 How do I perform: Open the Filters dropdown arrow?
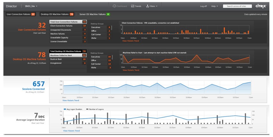click(x=156, y=6)
